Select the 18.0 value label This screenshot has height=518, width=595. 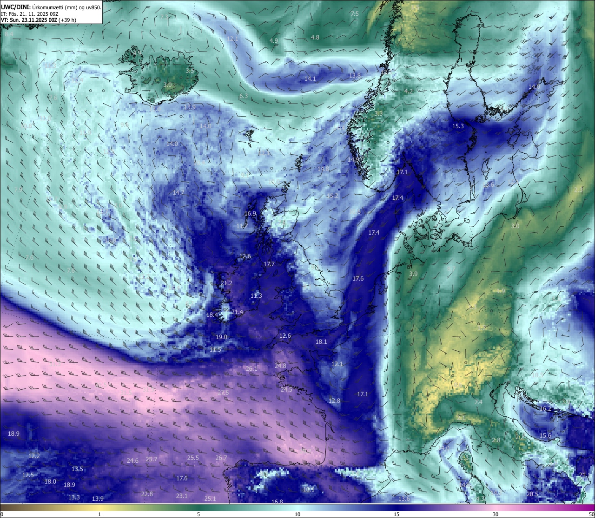(x=50, y=481)
